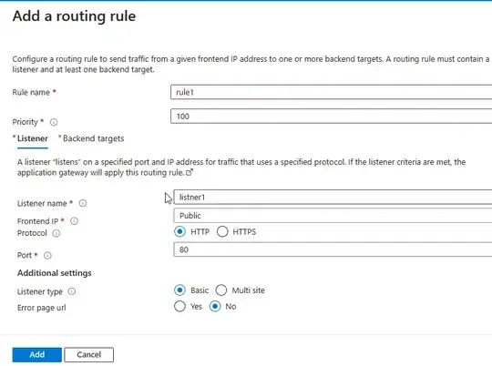Select the Basic listener type option
The width and height of the screenshot is (492, 366).
click(x=179, y=290)
